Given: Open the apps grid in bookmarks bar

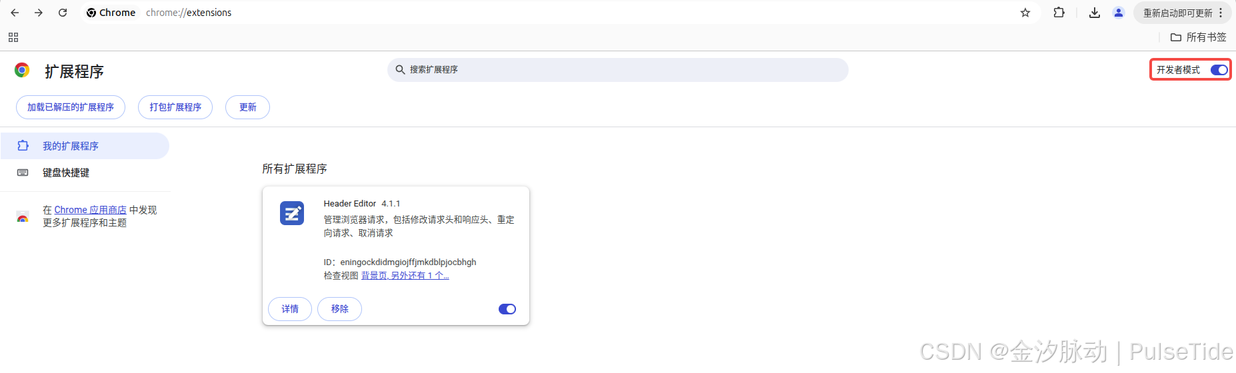Looking at the screenshot, I should (x=13, y=37).
